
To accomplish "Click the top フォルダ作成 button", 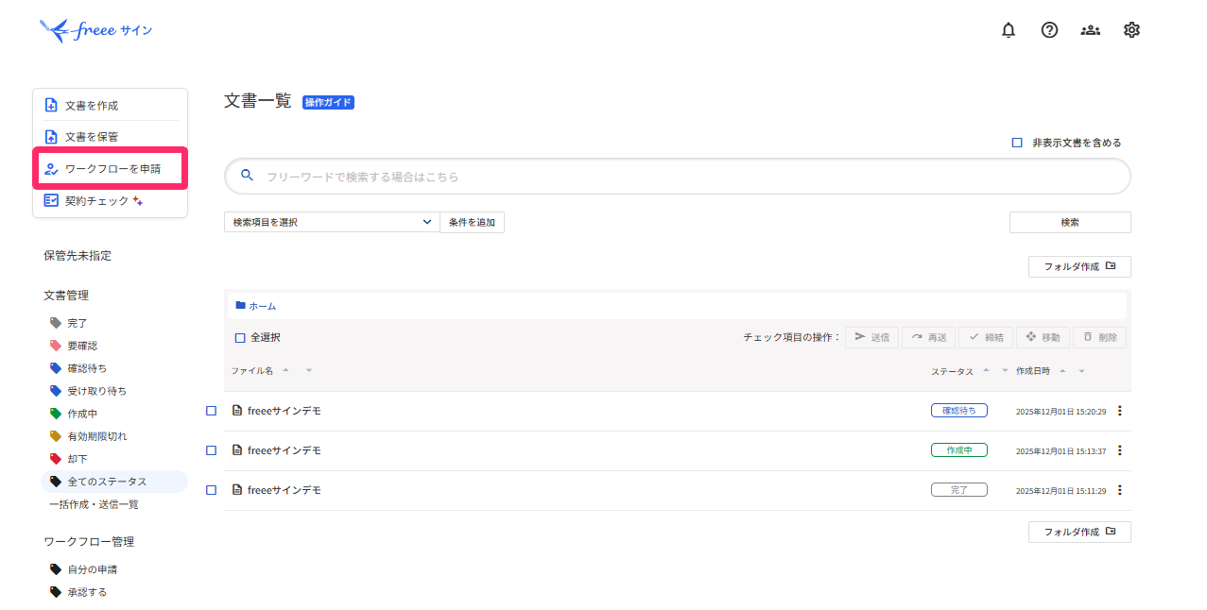I will click(x=1079, y=266).
